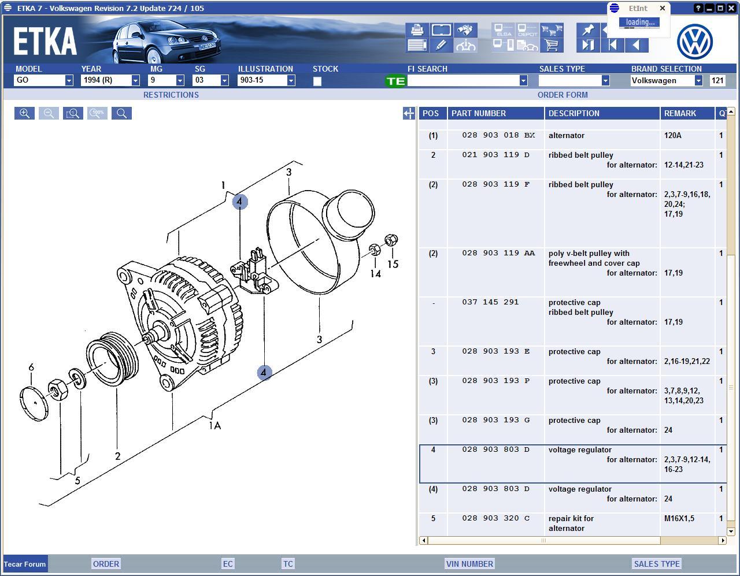Go back with the left arrow icon

(x=637, y=45)
